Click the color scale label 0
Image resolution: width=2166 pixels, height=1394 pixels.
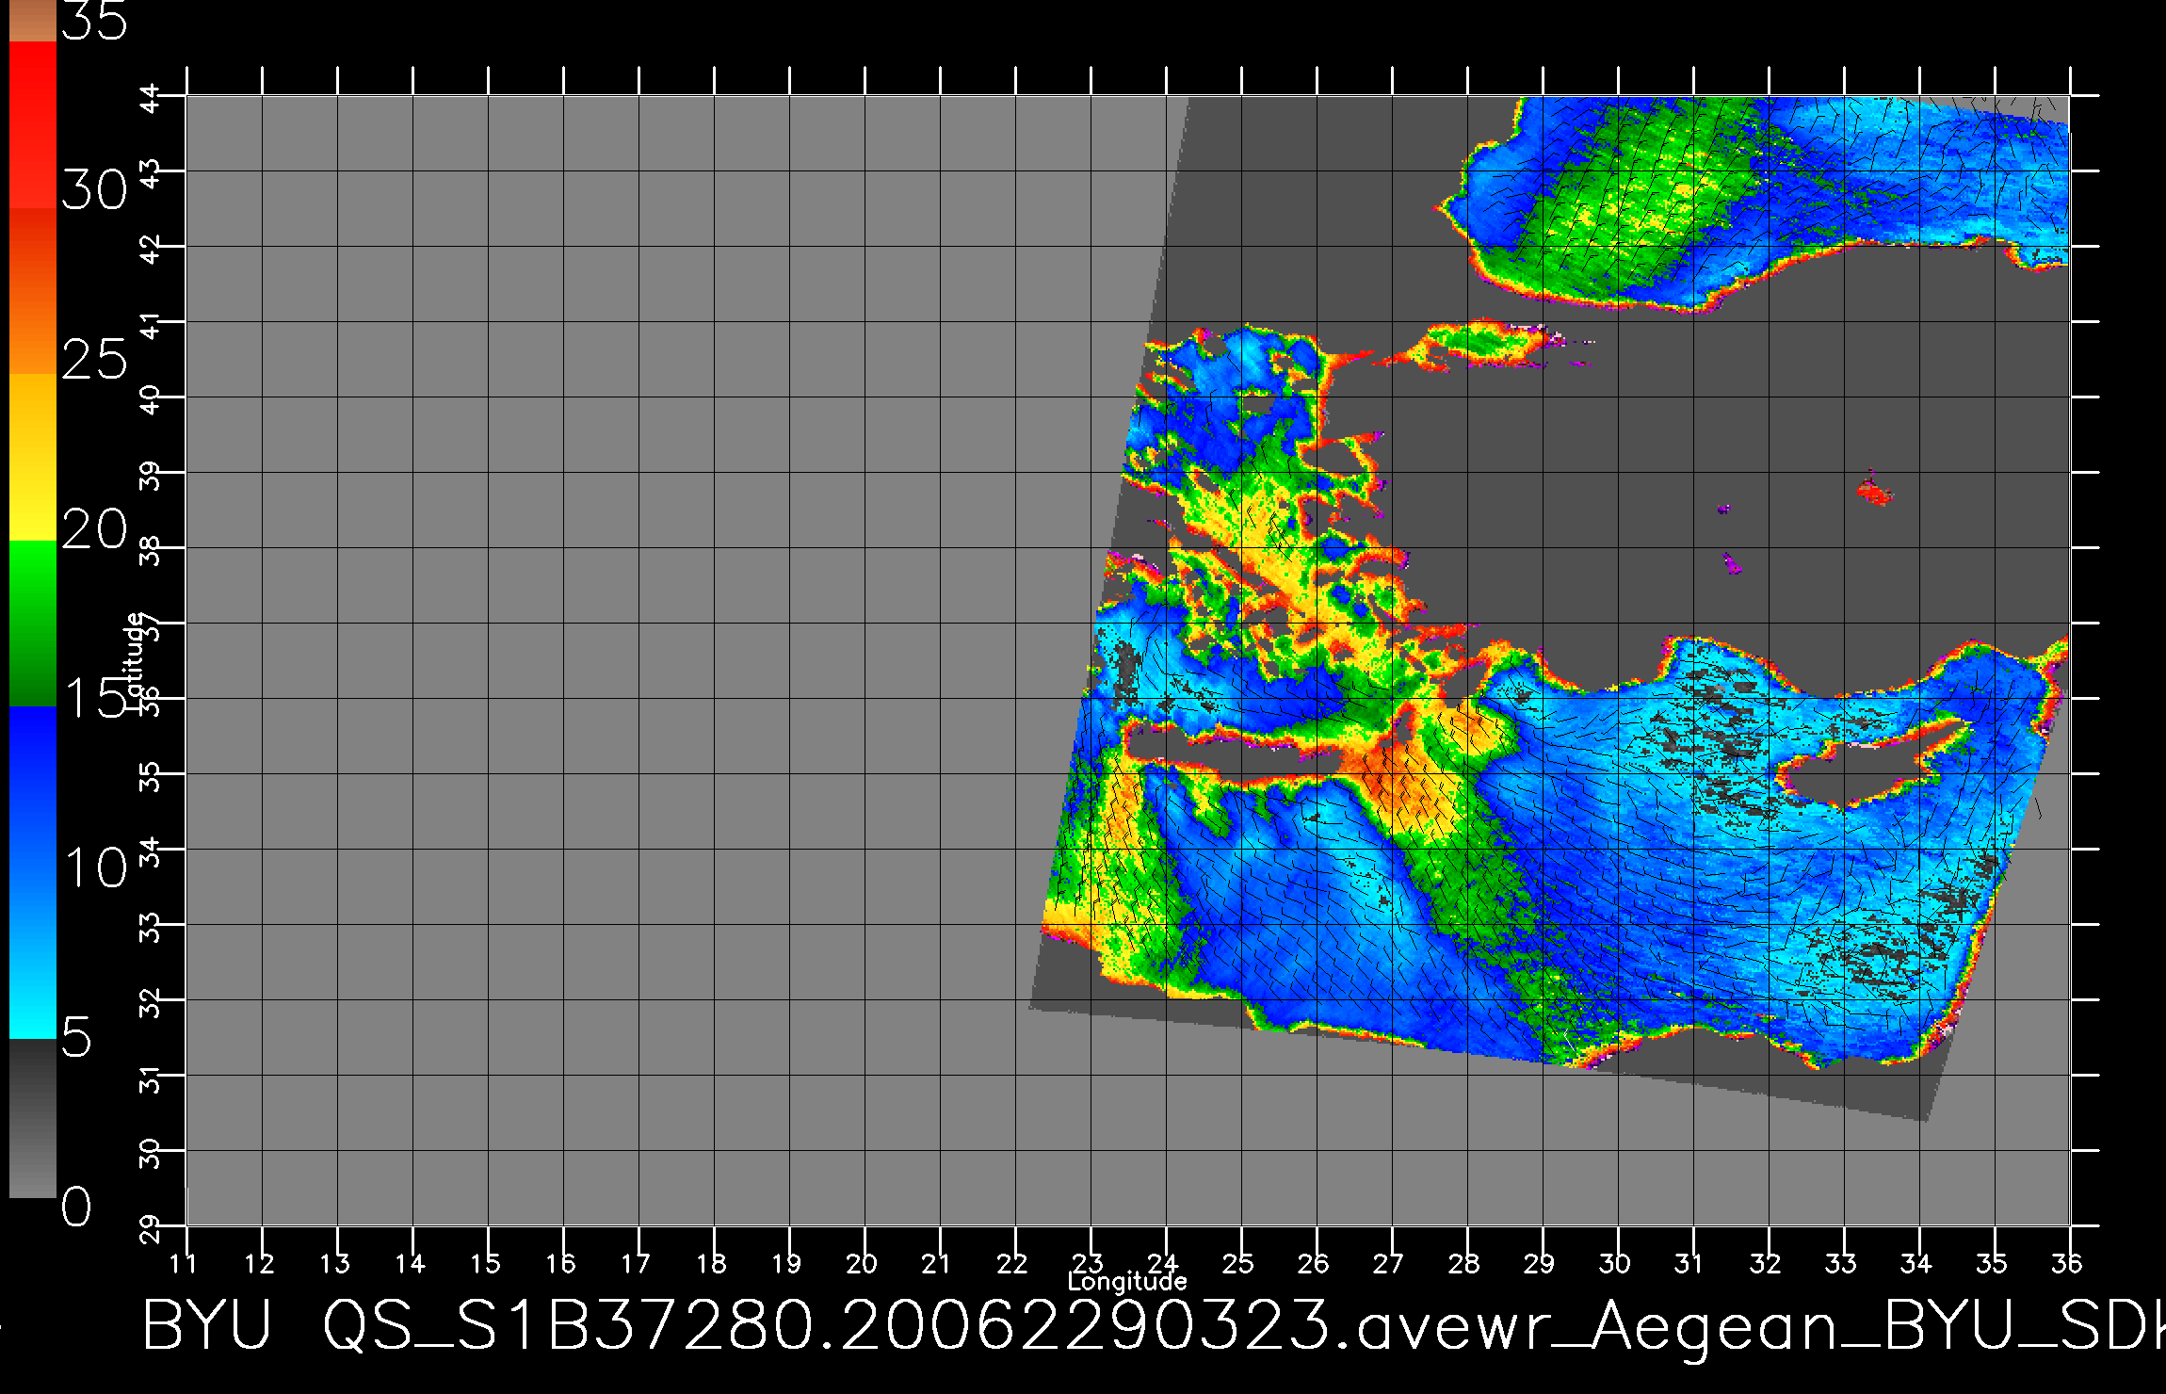click(77, 1207)
